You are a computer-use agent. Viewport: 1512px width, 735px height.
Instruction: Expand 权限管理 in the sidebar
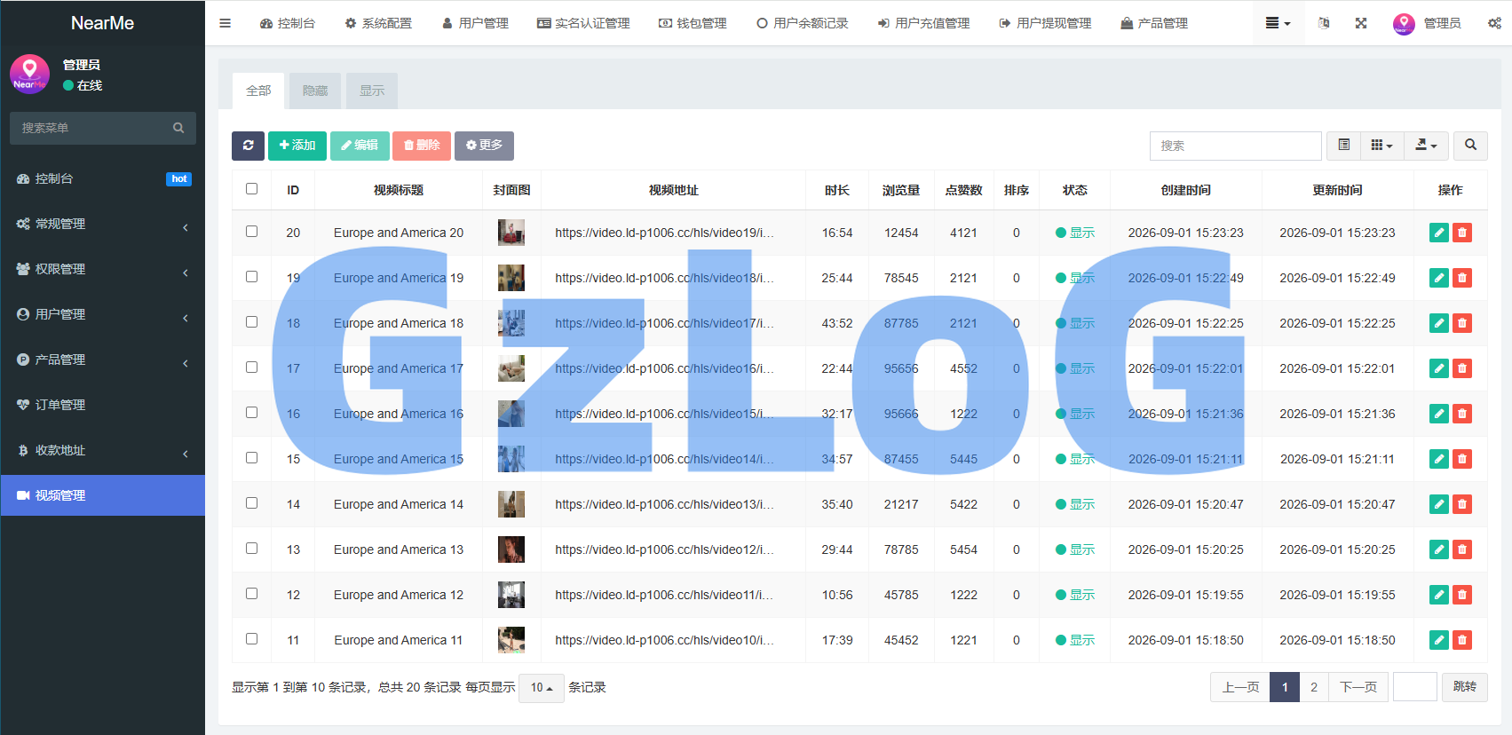click(103, 269)
